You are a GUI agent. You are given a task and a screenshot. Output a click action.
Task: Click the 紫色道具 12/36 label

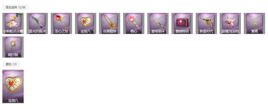(15, 7)
